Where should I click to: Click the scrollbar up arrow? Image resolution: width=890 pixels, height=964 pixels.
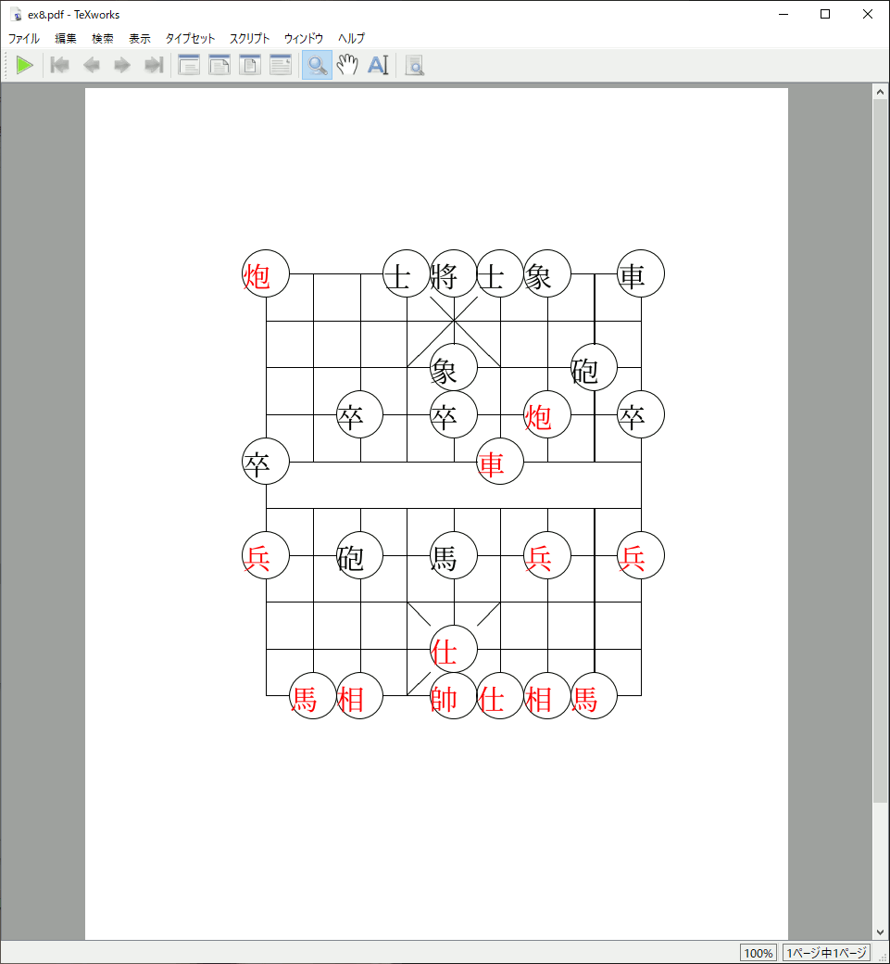880,92
